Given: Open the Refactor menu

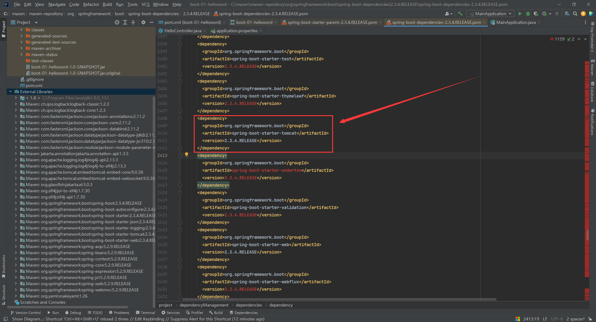Looking at the screenshot, I should pos(91,4).
